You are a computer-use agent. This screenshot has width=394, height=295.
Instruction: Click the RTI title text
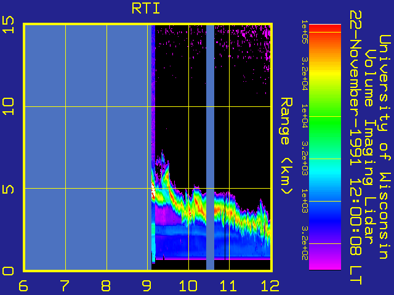146,8
